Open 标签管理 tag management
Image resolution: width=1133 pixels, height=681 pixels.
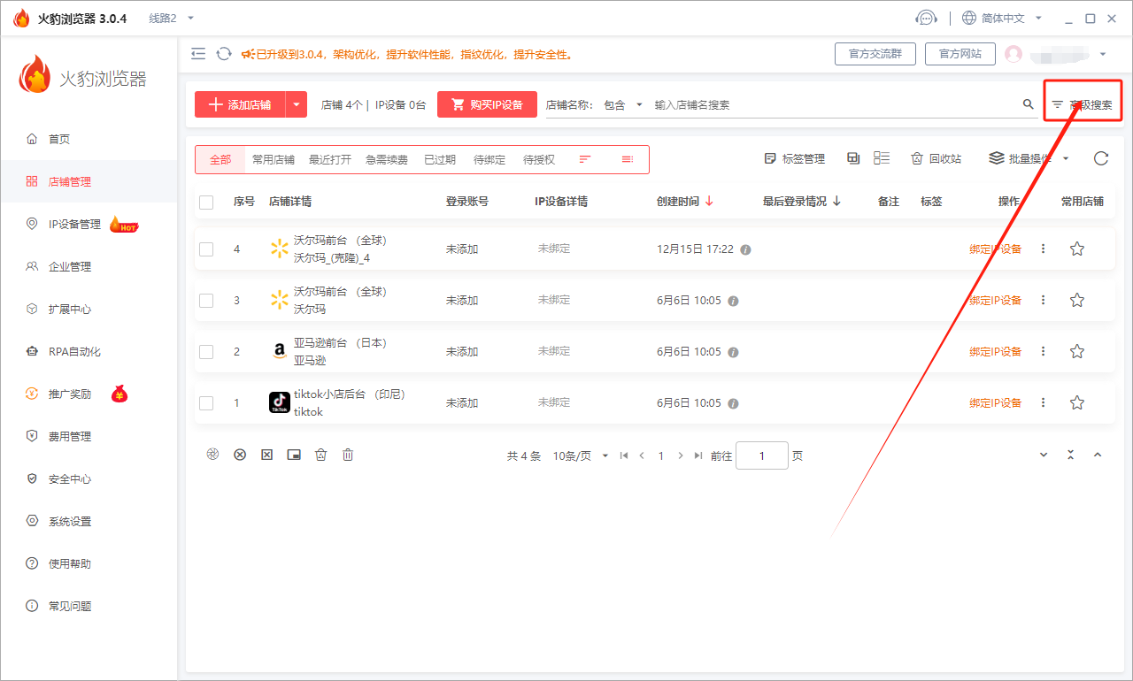coord(794,159)
